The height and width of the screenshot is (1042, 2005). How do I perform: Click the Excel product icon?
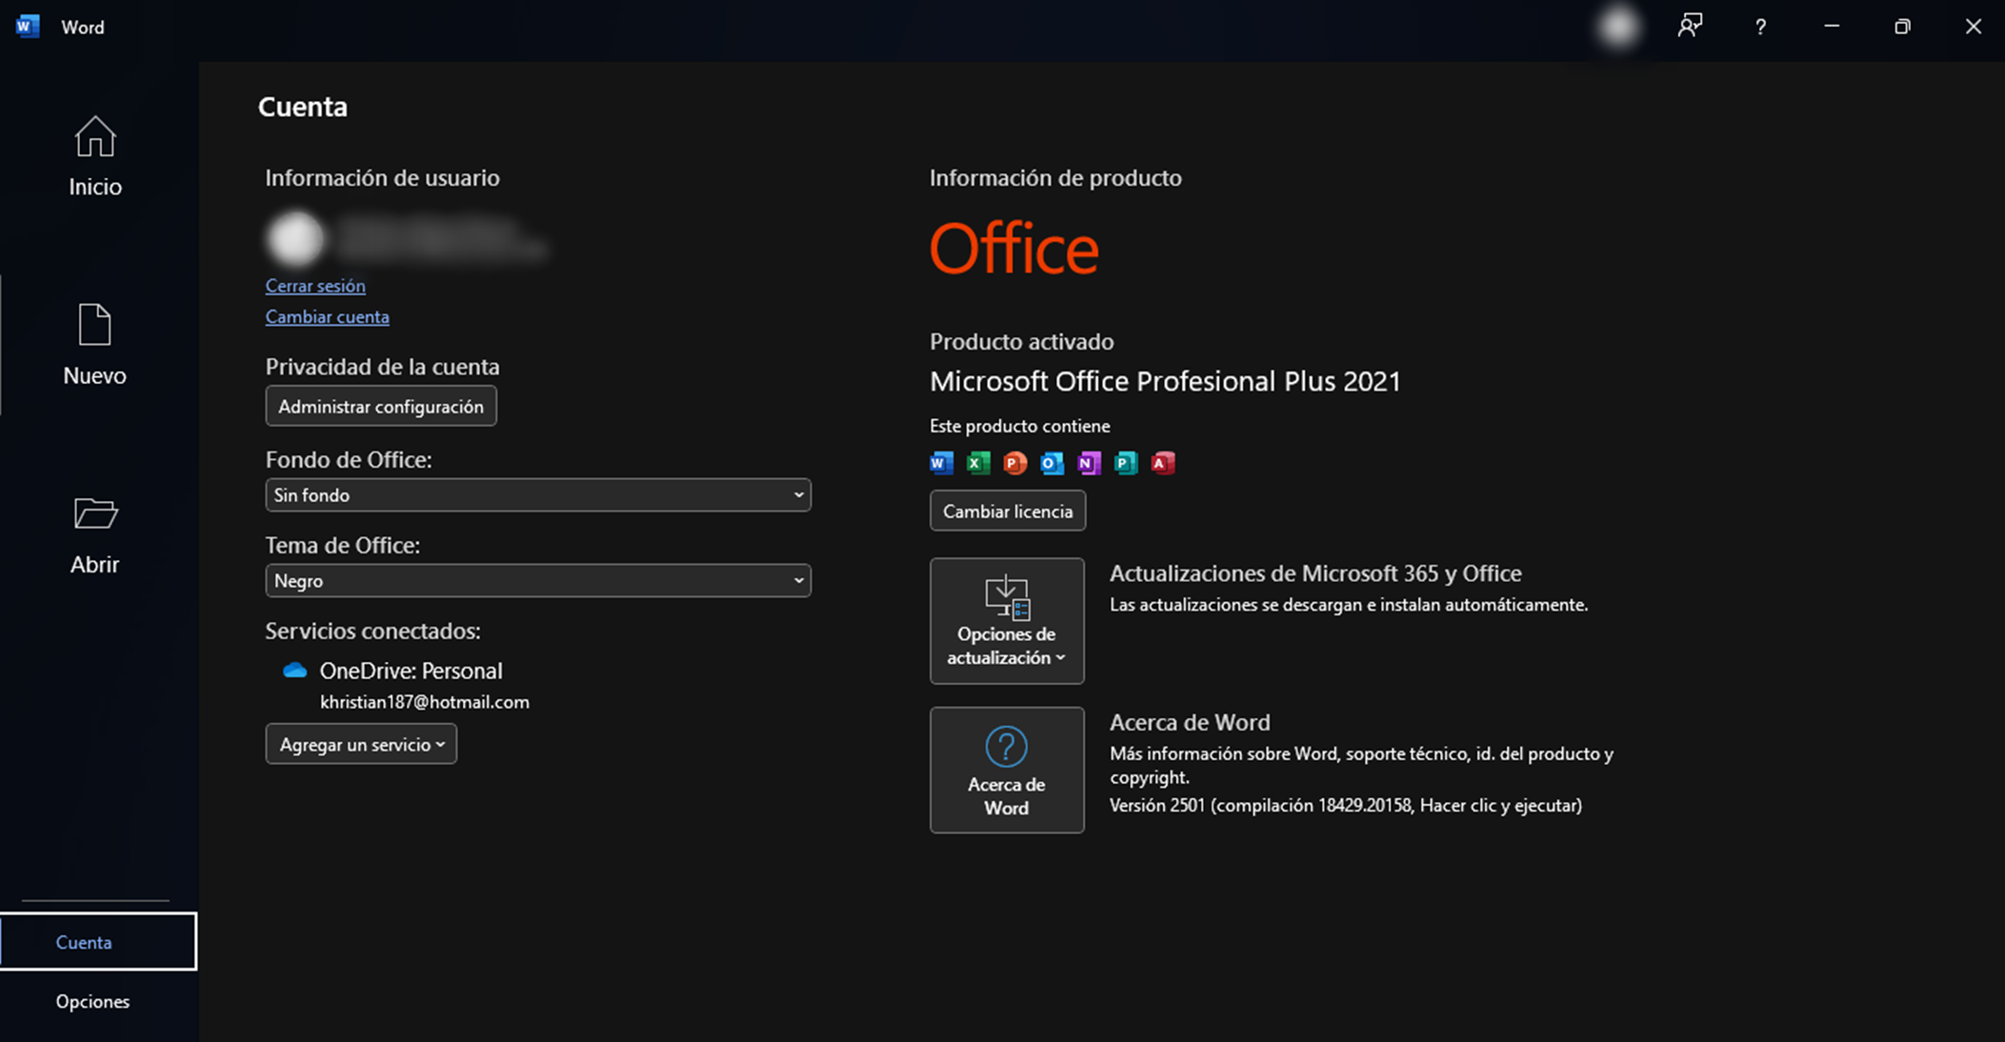[x=978, y=463]
